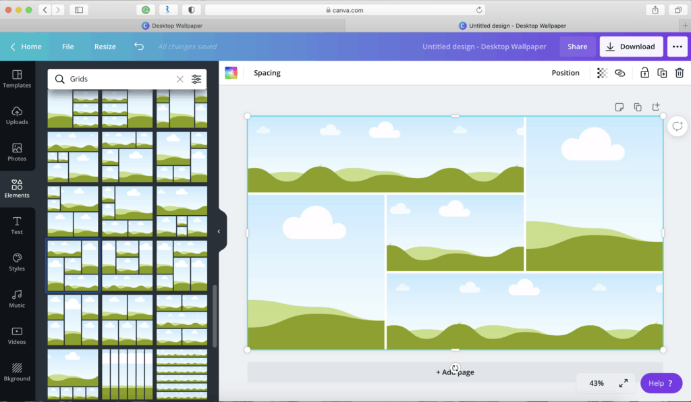
Task: Open the Videos panel
Action: click(17, 335)
